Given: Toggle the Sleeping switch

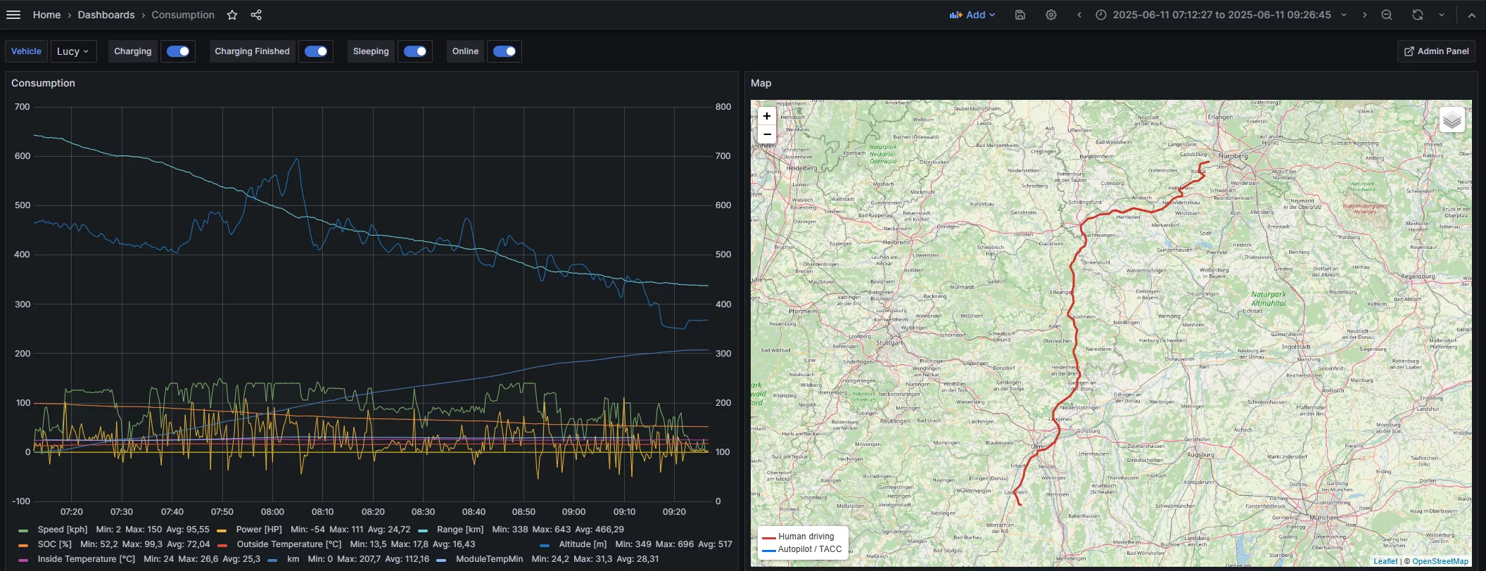Looking at the screenshot, I should tap(415, 51).
